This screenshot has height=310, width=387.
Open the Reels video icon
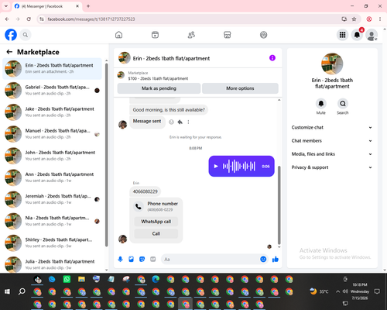click(x=155, y=35)
